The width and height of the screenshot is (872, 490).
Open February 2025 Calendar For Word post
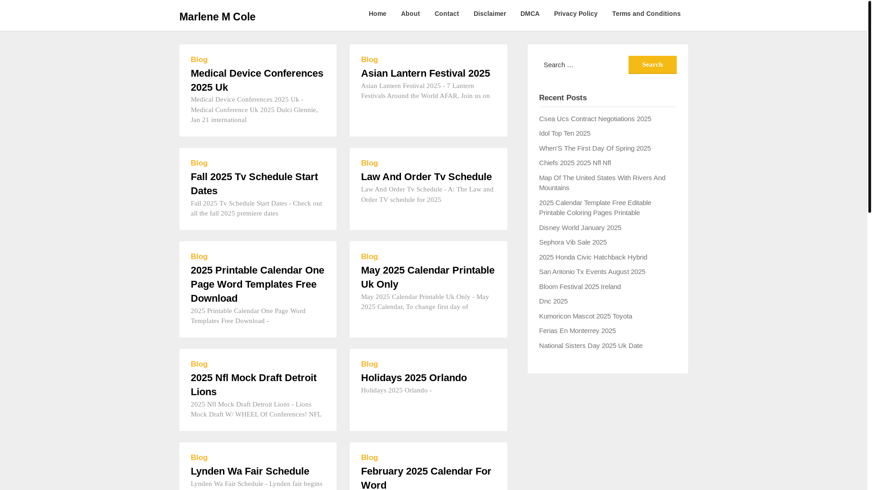pos(426,478)
